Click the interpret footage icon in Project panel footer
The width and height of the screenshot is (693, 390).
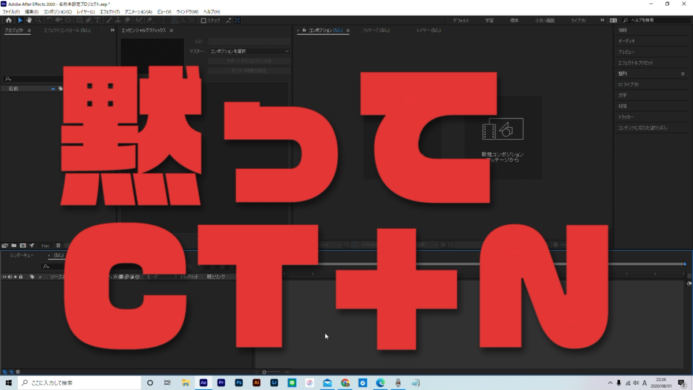point(5,246)
